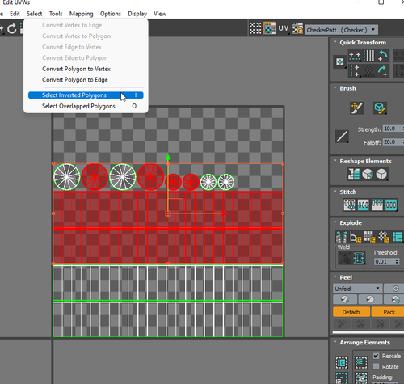Click the Break icon in Explode
Viewport: 404px width, 384px height.
(342, 237)
